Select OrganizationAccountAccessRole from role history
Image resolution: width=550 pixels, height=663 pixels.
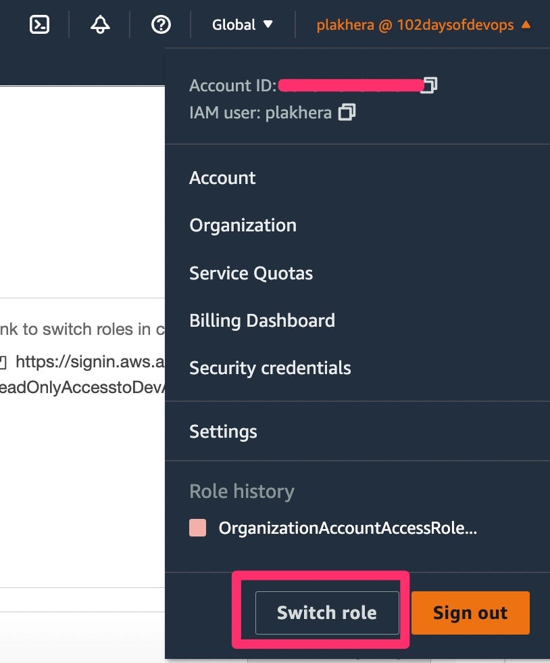pyautogui.click(x=347, y=529)
